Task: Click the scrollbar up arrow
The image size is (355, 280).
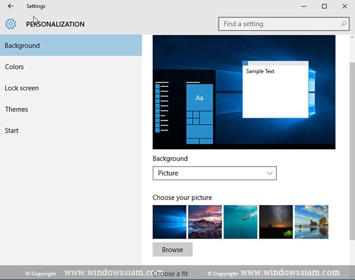Action: point(352,37)
